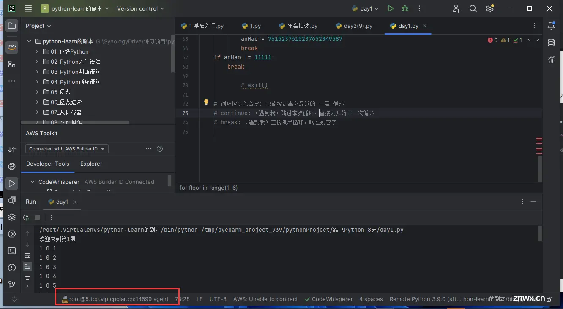Open Database tool window
This screenshot has width=563, height=309.
[551, 43]
